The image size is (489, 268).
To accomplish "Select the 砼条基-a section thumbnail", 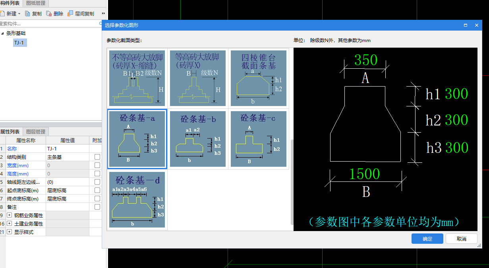I will (137, 139).
